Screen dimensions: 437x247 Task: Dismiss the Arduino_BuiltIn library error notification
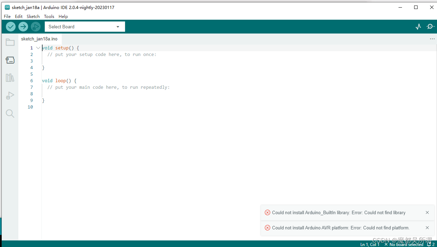427,212
